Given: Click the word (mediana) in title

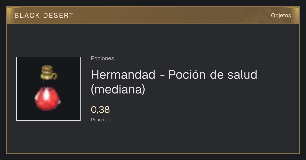Looking at the screenshot, I should [118, 90].
